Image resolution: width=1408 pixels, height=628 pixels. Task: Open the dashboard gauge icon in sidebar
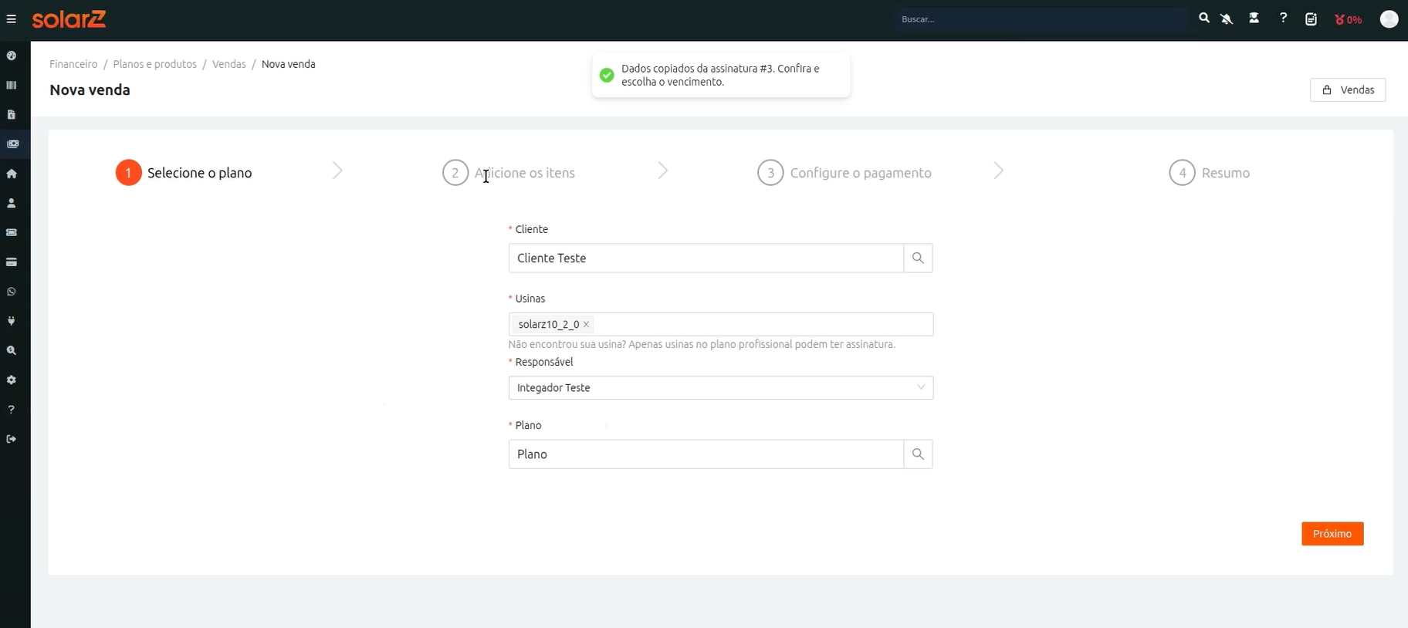click(12, 56)
